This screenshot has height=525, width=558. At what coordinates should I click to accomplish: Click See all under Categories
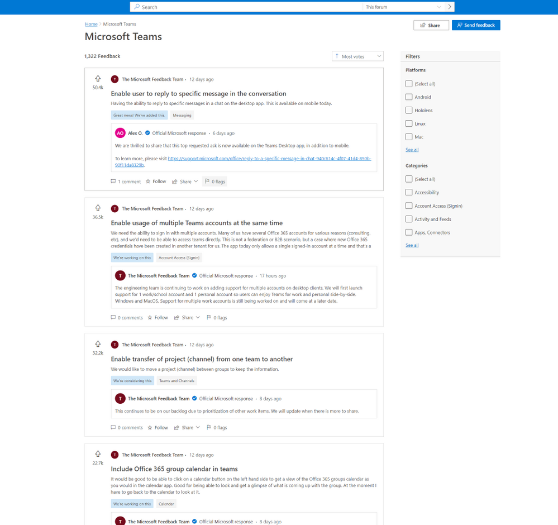[412, 245]
